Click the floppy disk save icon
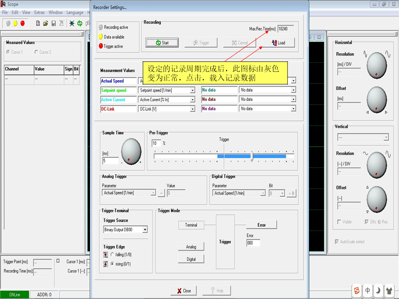This screenshot has height=299, width=399. point(54,23)
